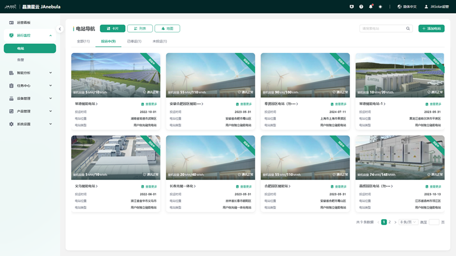
Task: Collapse the sidebar with arrow button
Action: pos(60,29)
